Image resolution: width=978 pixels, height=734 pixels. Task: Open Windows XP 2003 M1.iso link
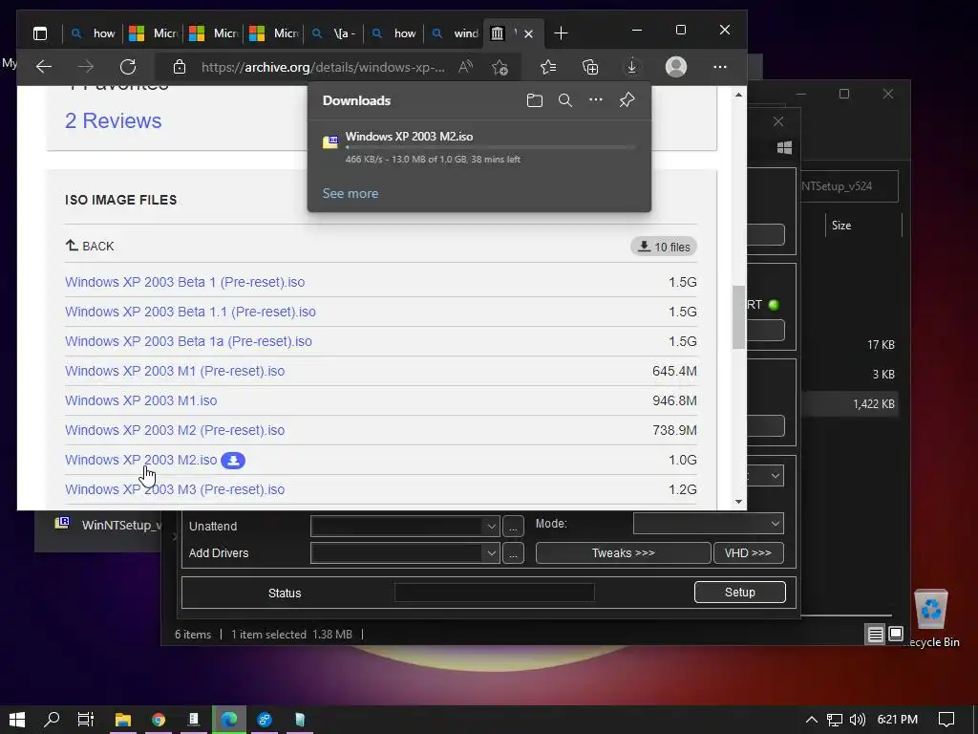141,400
